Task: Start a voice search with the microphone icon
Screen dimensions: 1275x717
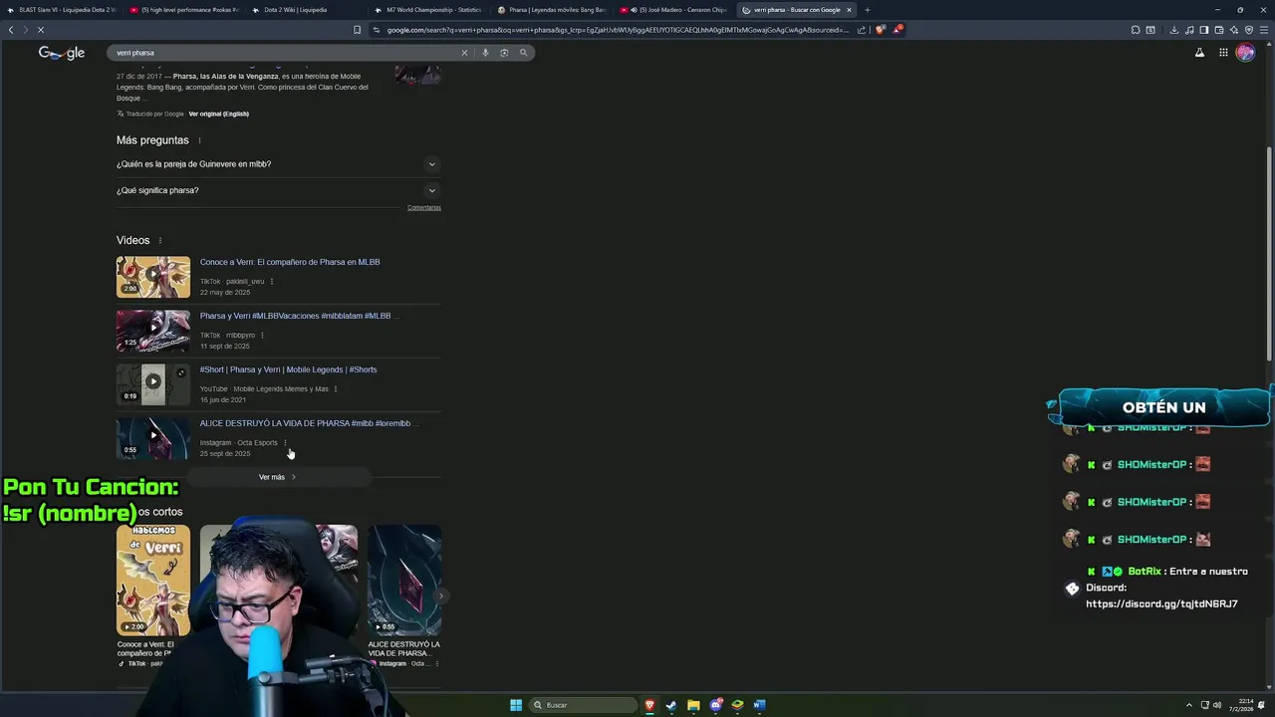Action: coord(485,53)
